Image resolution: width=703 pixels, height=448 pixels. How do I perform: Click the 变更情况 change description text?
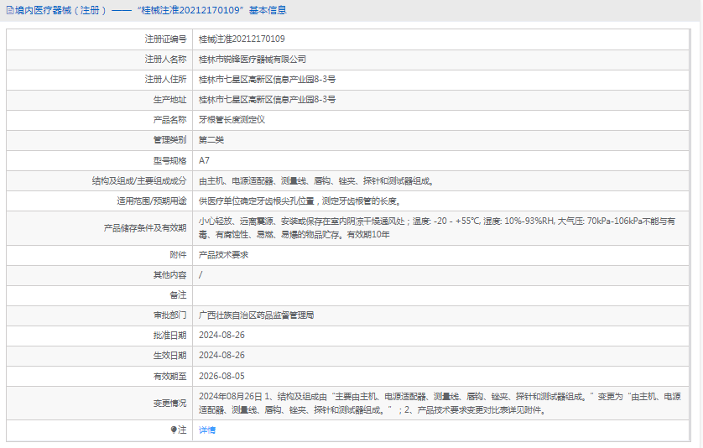[x=440, y=404]
